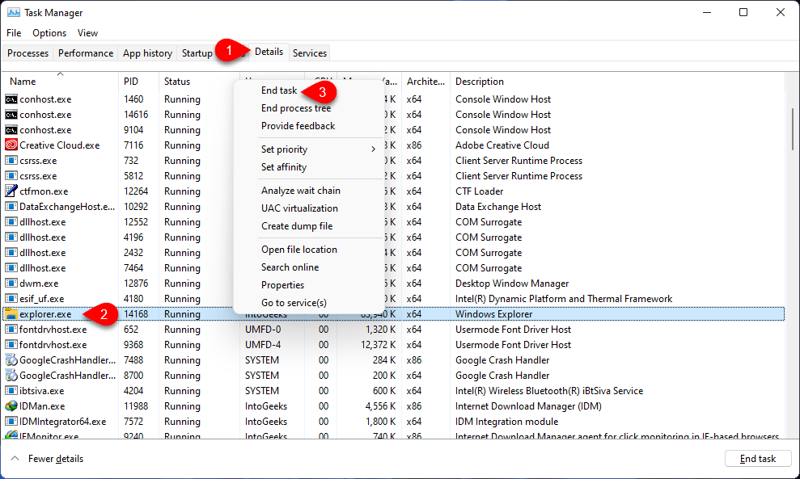Sort by the Architecture column header
This screenshot has width=800, height=479.
425,82
